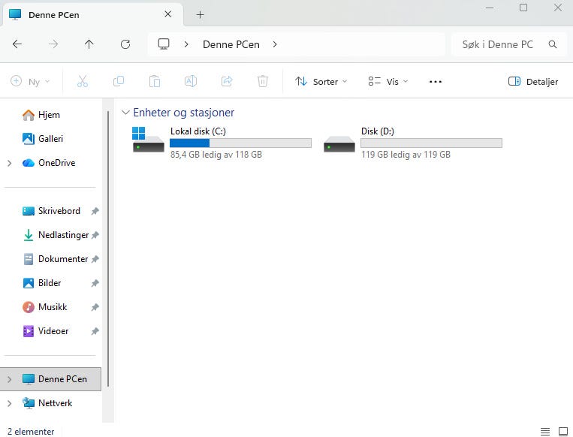Open the three-dot more options menu
This screenshot has height=437, width=573.
pos(436,82)
